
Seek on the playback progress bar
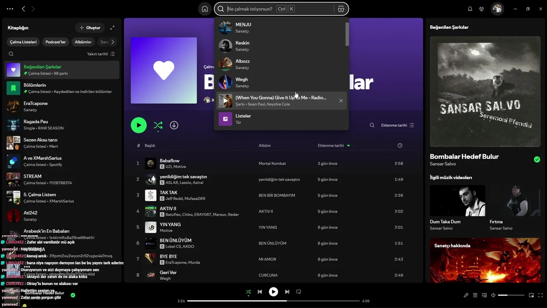[x=273, y=301]
